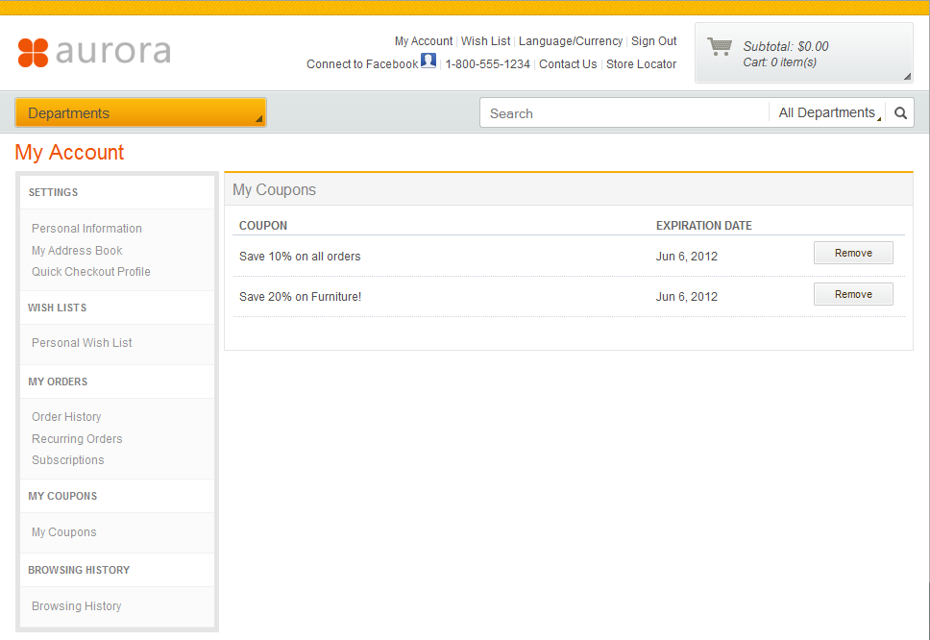The width and height of the screenshot is (930, 640).
Task: Click the Sign Out link
Action: click(653, 41)
